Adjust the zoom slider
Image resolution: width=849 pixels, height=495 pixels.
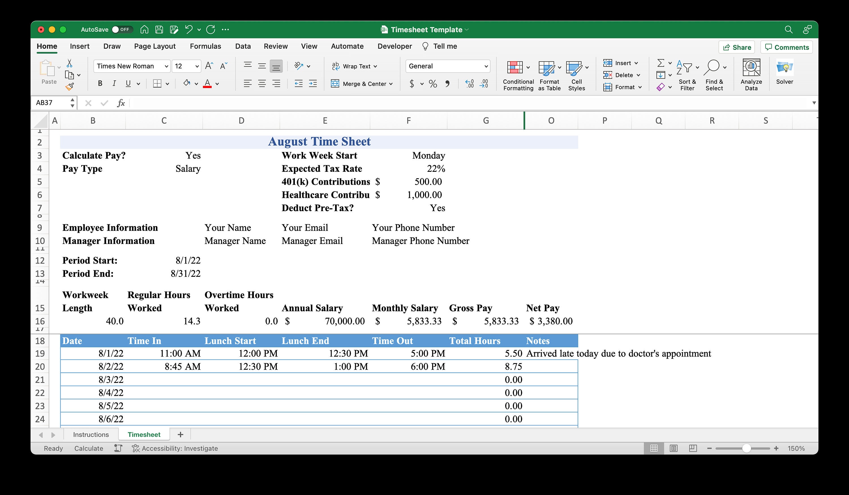pyautogui.click(x=747, y=448)
